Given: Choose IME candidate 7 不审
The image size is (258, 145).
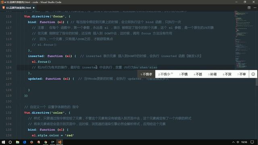Looking at the screenshot, I should 241,74.
